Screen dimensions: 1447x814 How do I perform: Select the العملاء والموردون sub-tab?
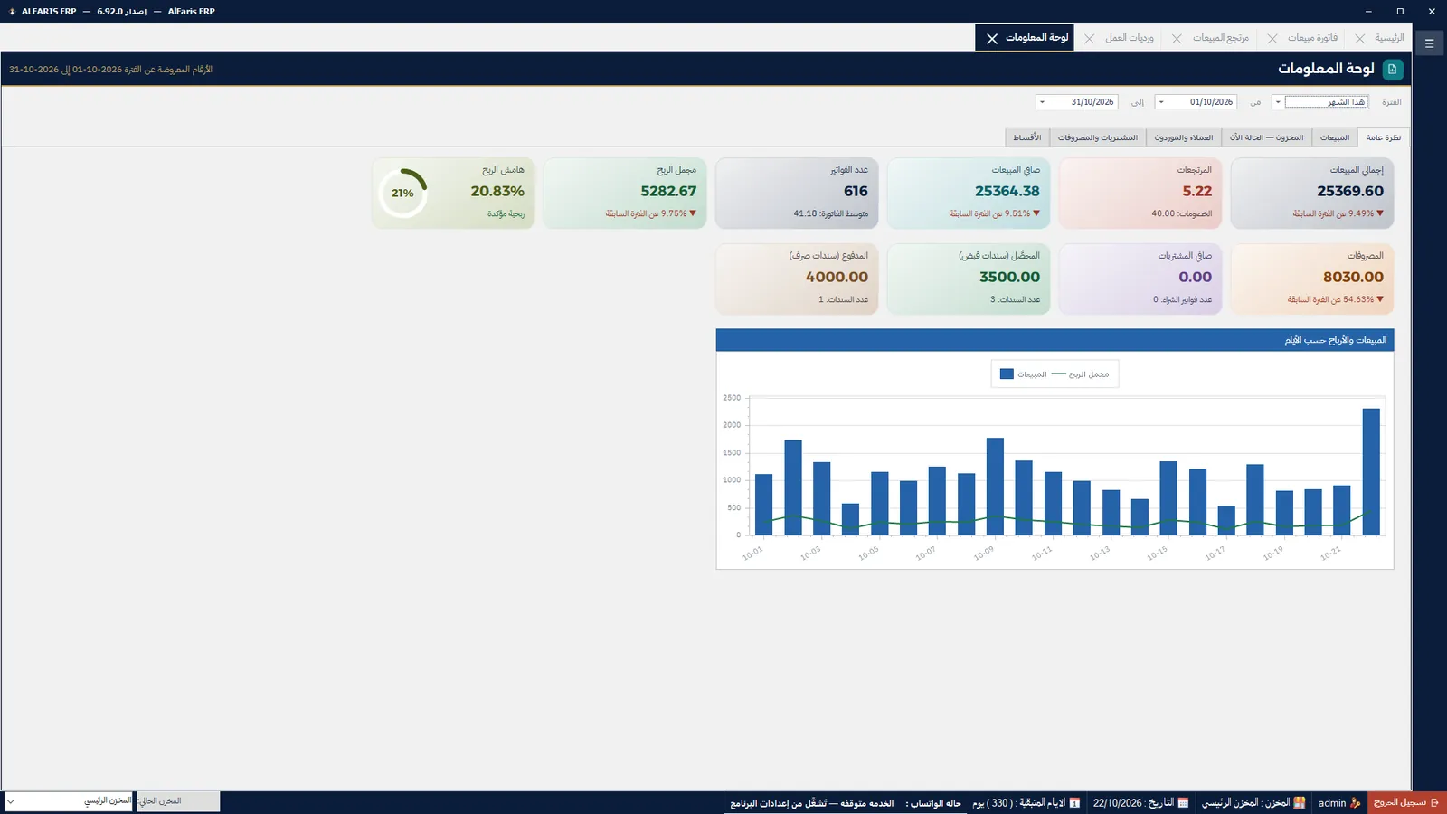[1183, 137]
